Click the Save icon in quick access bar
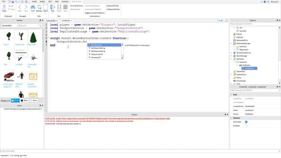The image size is (281, 158). [x=13, y=2]
